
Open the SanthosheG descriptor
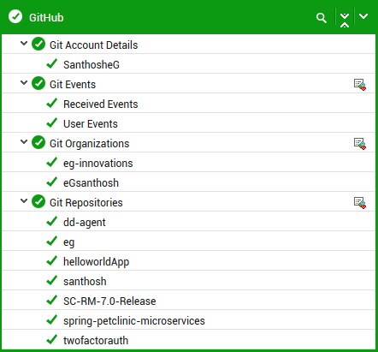[x=92, y=65]
